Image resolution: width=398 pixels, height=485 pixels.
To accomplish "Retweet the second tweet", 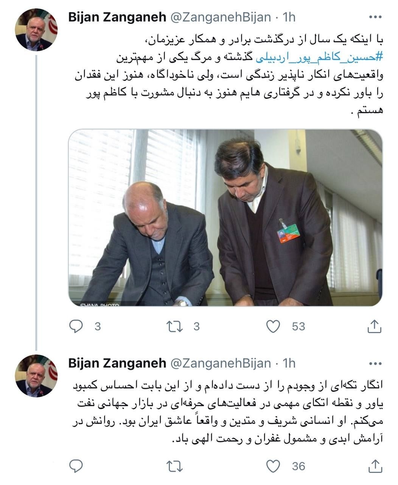I will pos(174,466).
